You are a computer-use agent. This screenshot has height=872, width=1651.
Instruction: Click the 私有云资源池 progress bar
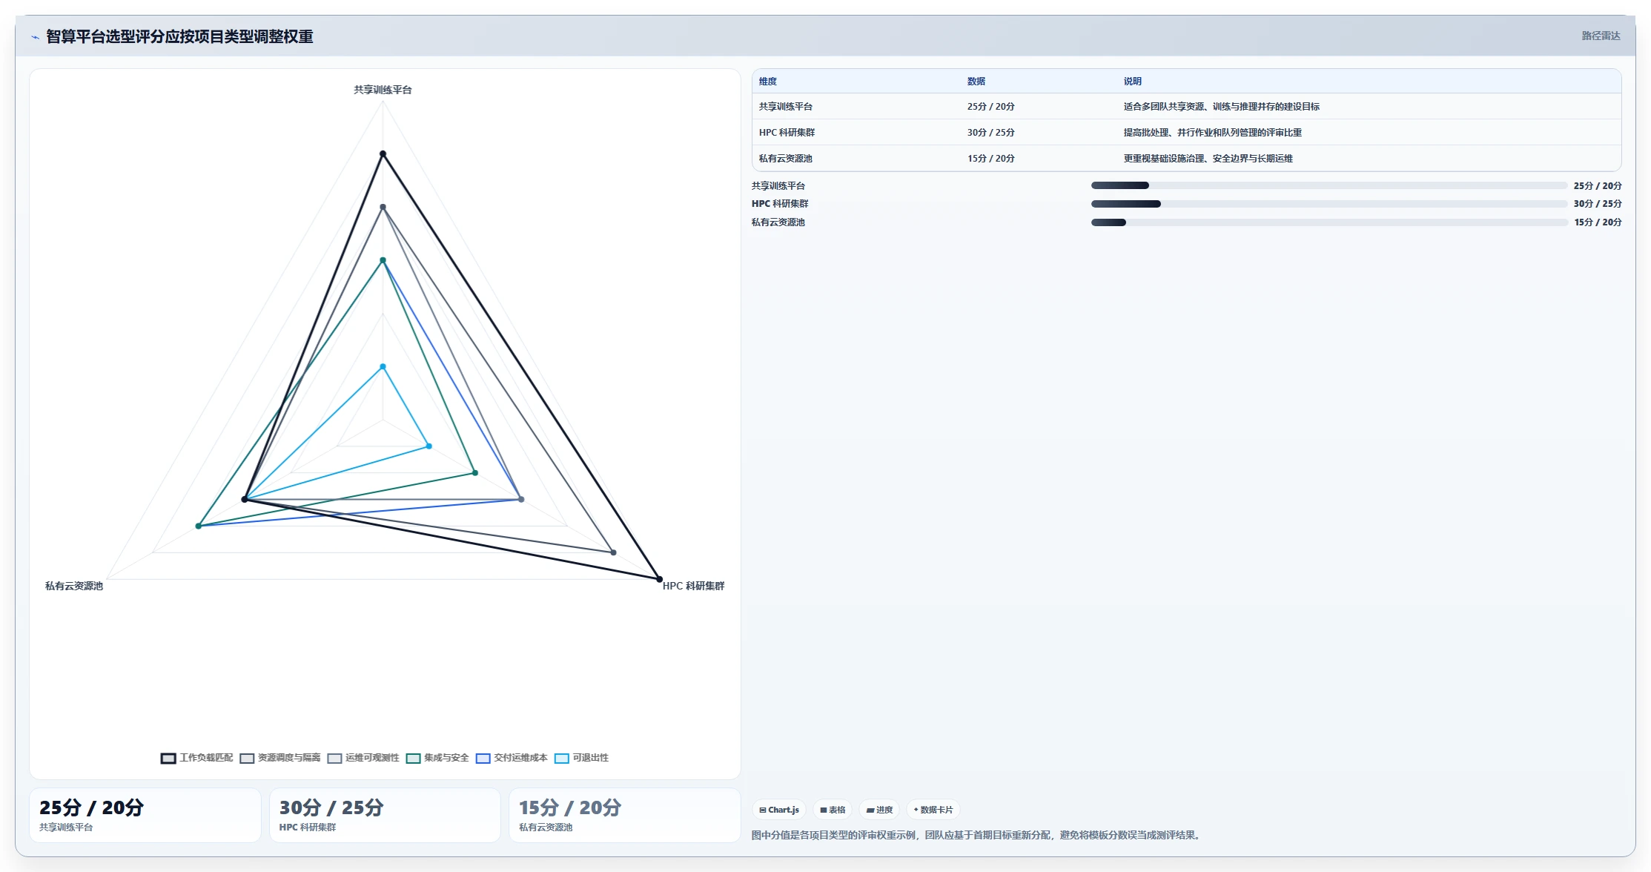[x=1329, y=222]
